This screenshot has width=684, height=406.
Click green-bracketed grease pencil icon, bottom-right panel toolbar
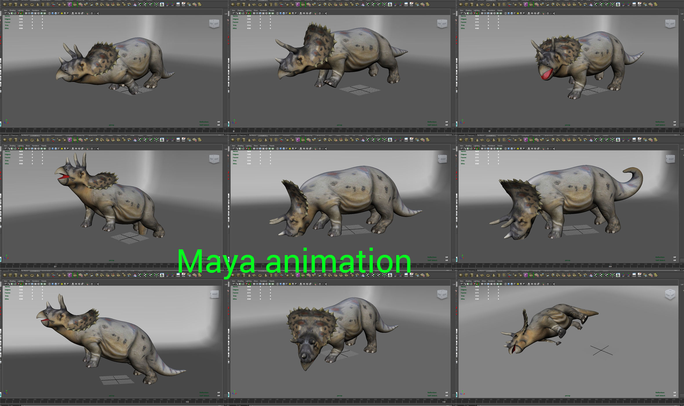477,284
